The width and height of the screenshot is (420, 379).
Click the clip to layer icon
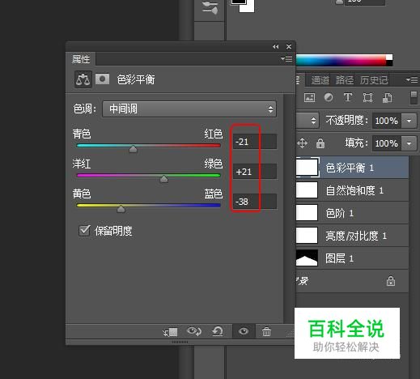[170, 332]
